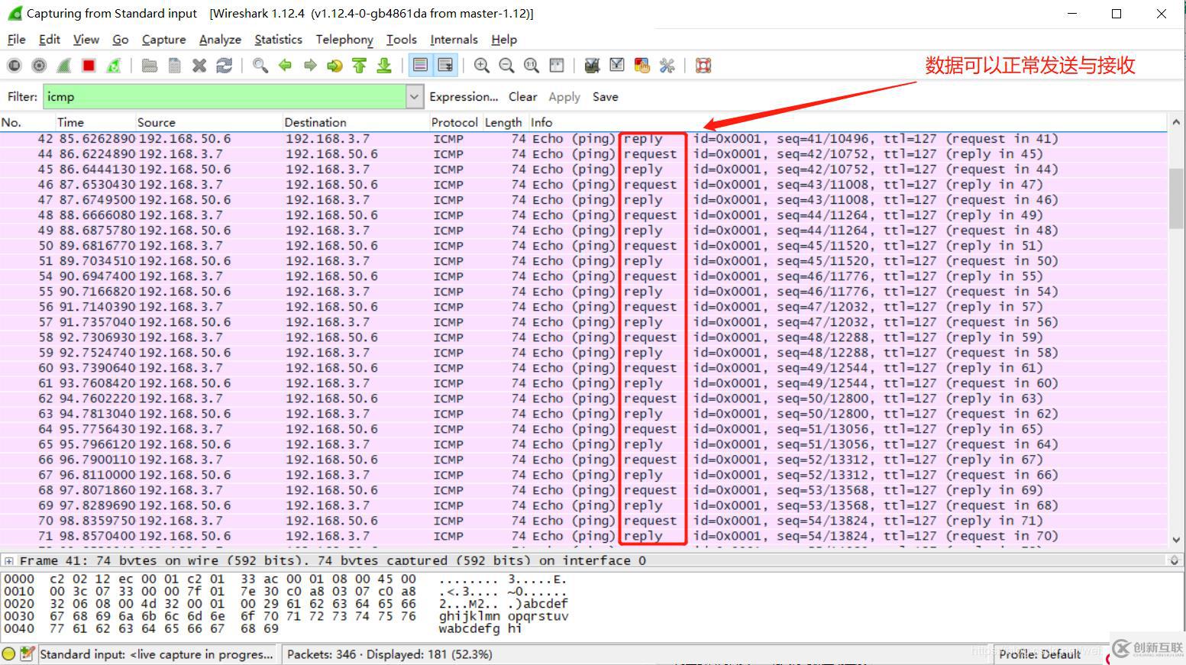Go forward in packet history (right arrow)
Screen dimensions: 1186x665
pos(310,66)
